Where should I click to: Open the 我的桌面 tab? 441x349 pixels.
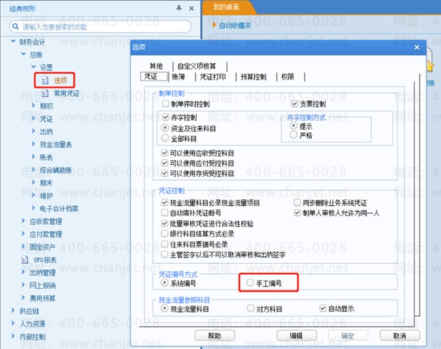[x=226, y=7]
